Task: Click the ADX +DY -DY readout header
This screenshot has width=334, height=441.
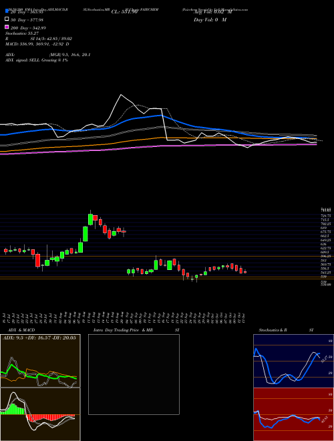Action: (39, 338)
